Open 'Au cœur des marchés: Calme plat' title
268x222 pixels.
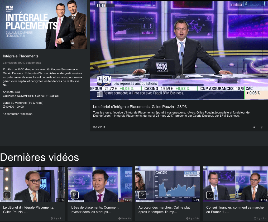pyautogui.click(x=164, y=210)
